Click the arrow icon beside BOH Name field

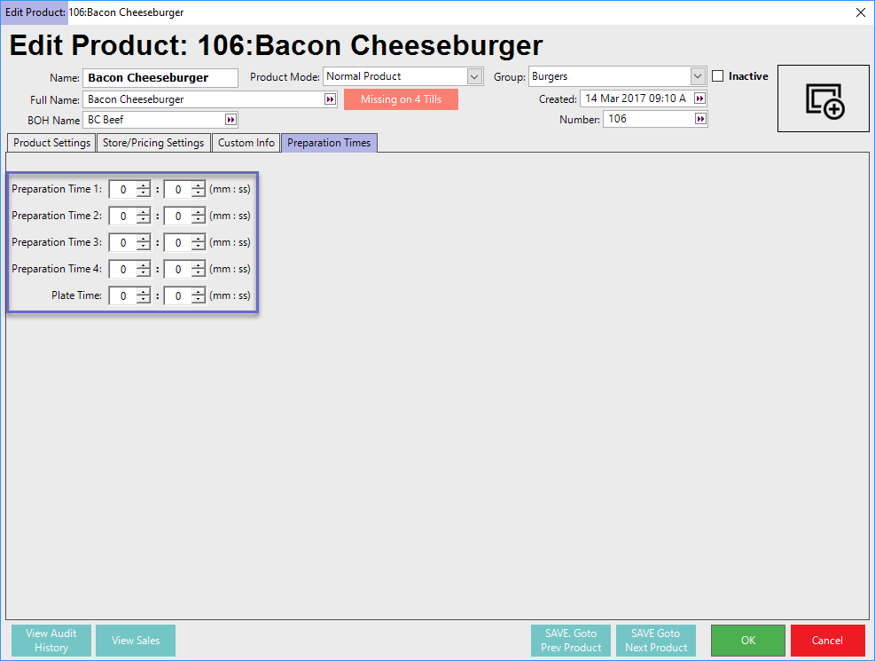point(230,120)
